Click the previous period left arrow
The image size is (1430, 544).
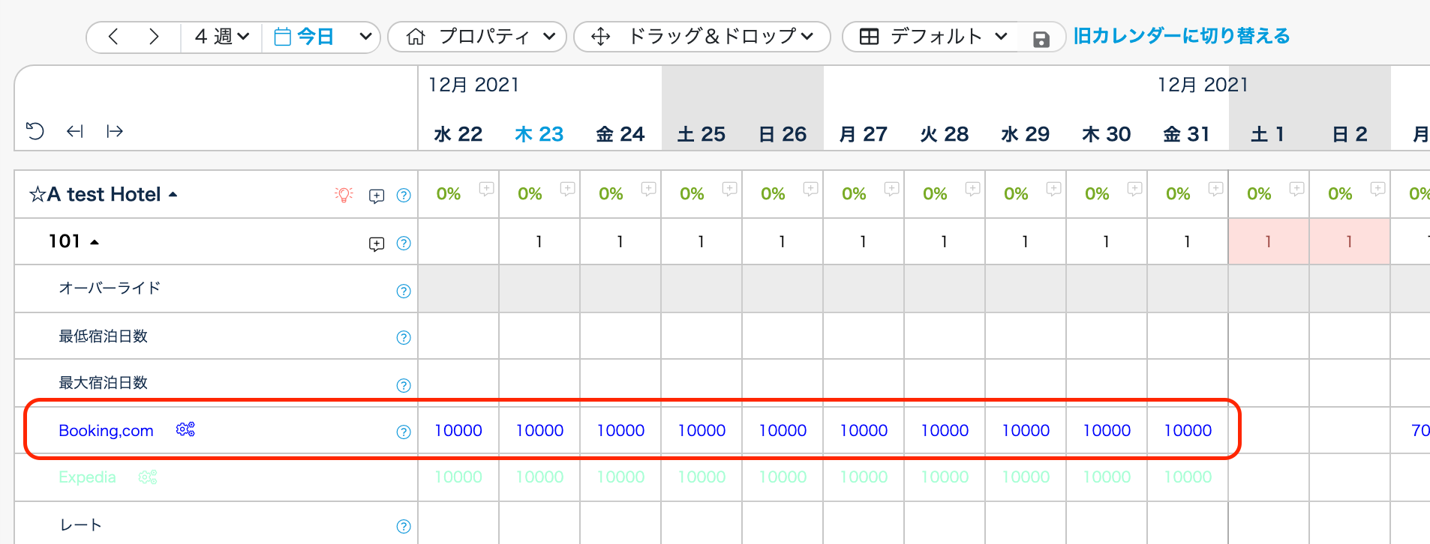point(113,37)
